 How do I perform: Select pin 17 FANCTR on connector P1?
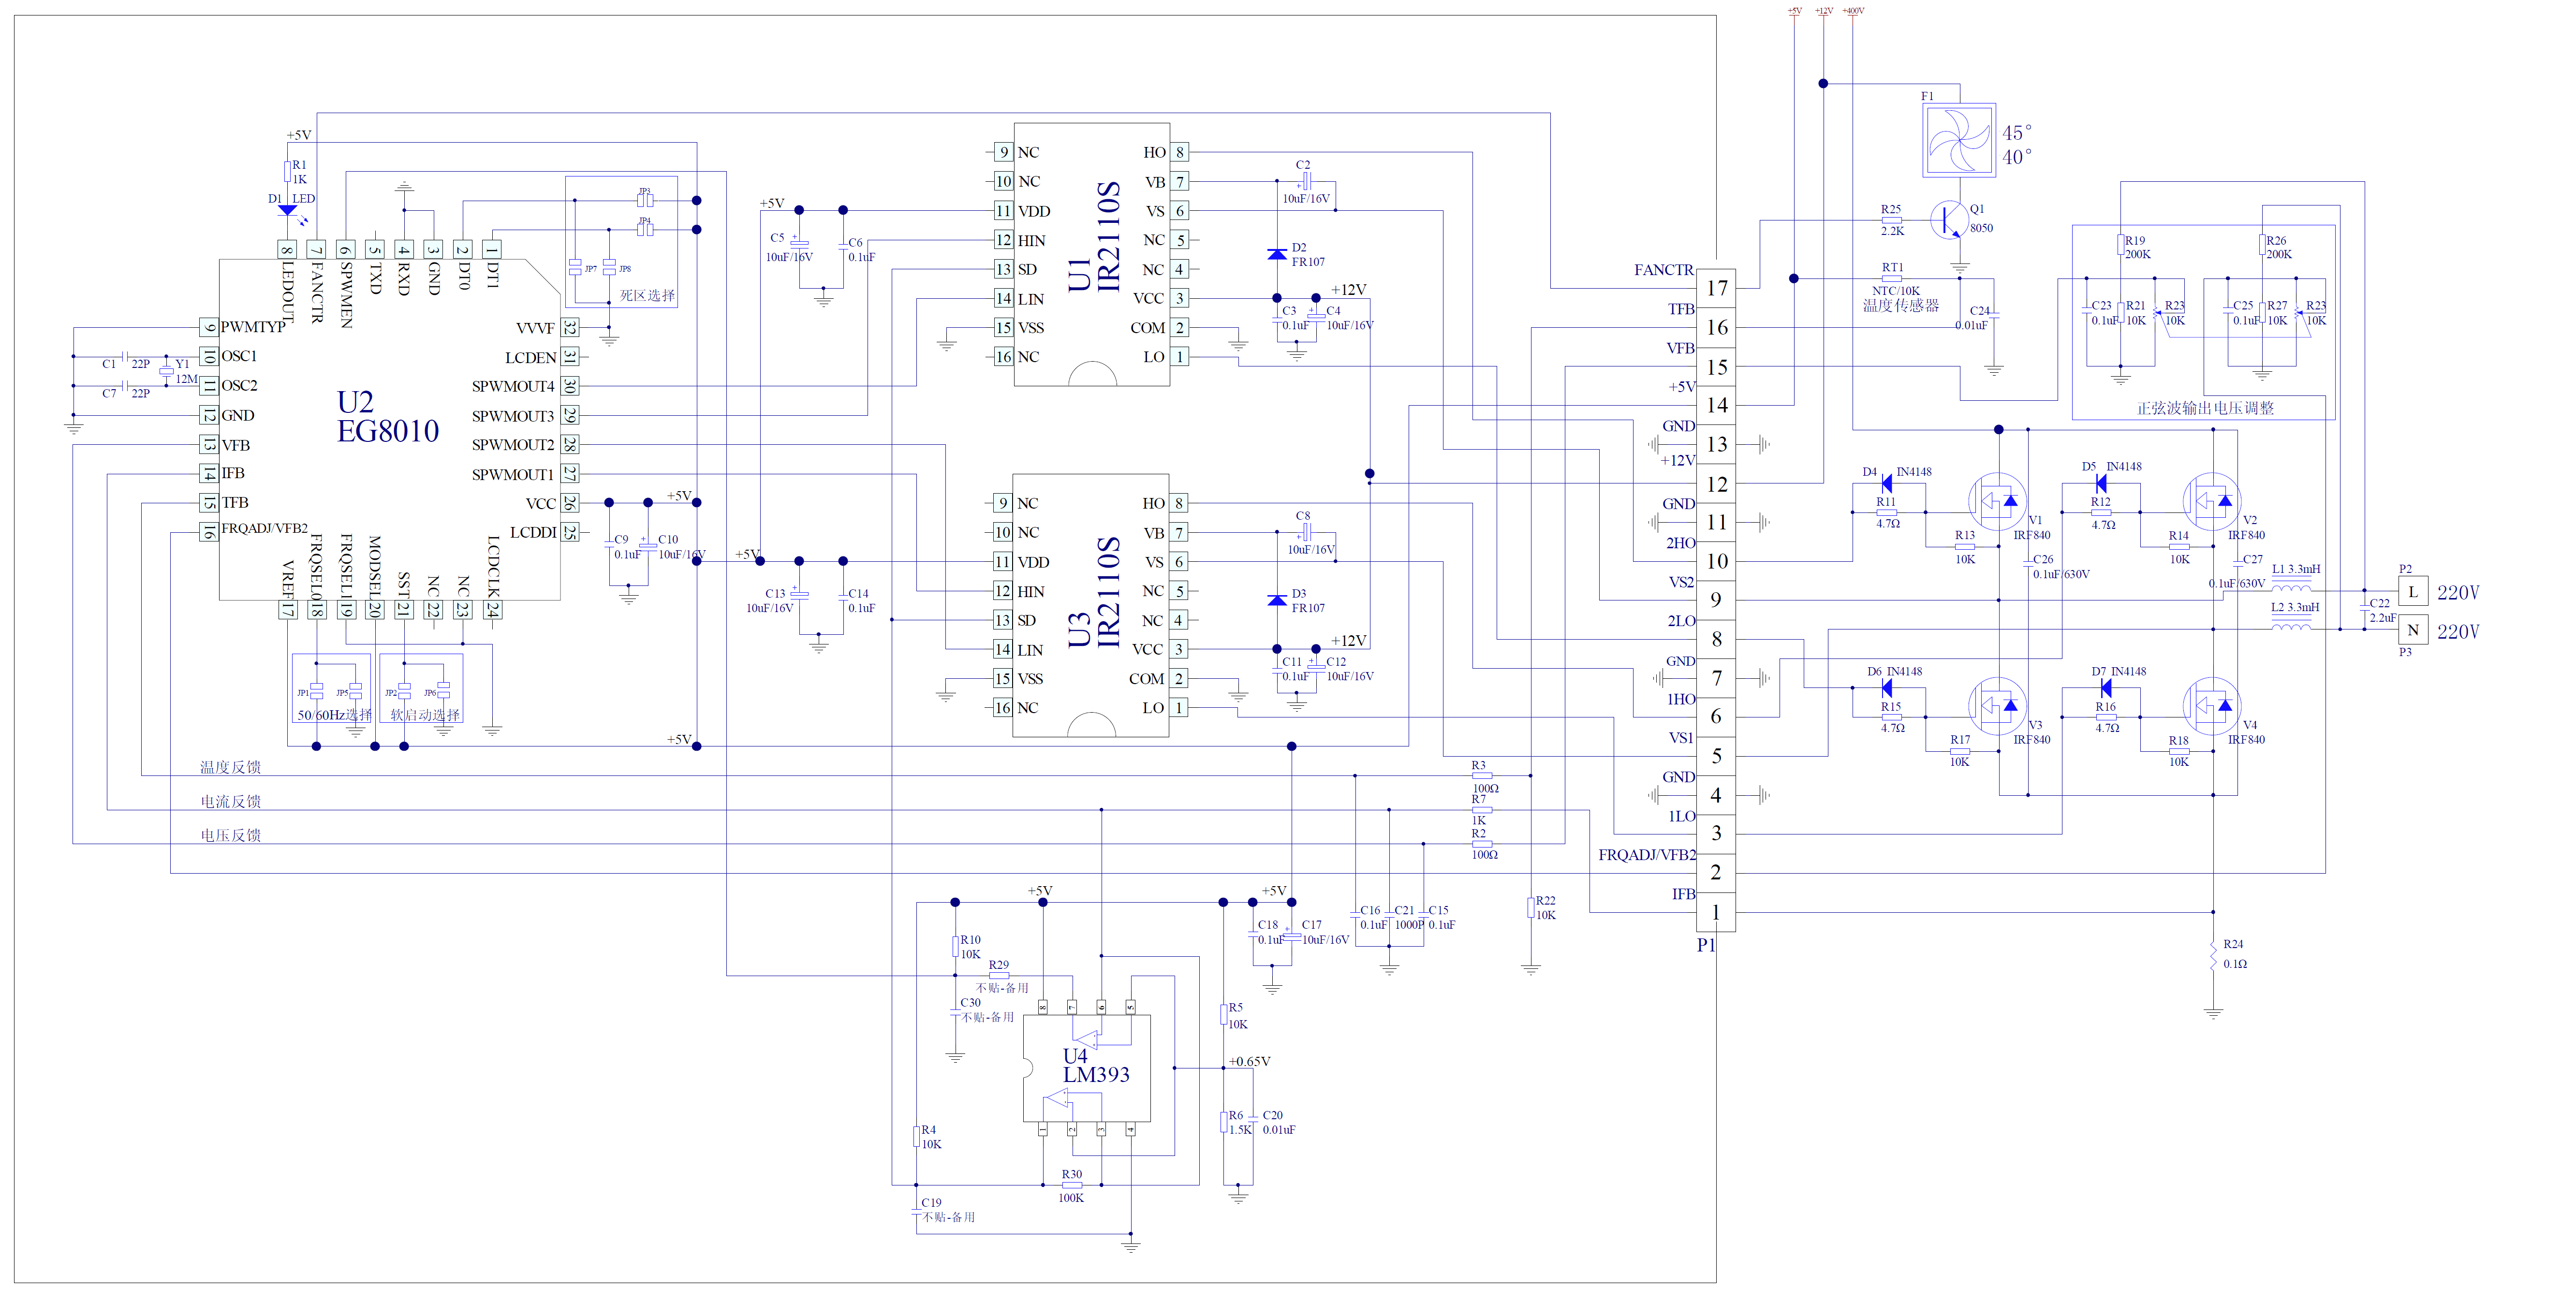pyautogui.click(x=1716, y=288)
